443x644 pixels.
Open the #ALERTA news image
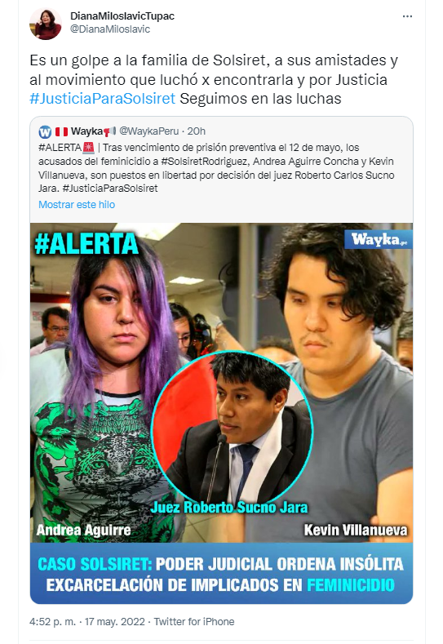click(x=221, y=413)
